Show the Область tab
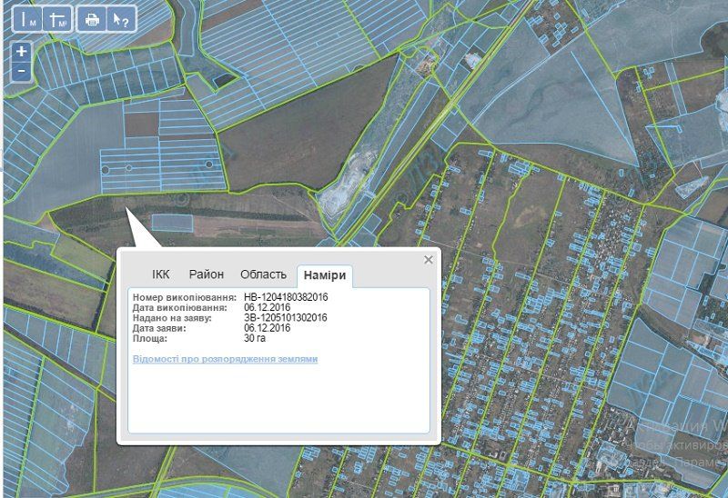The image size is (728, 498). [x=263, y=274]
